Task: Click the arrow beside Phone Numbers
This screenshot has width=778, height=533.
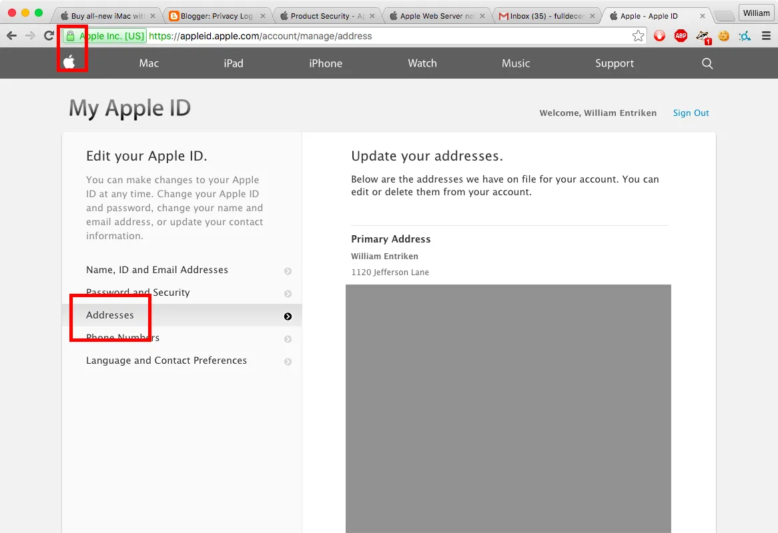Action: click(288, 339)
